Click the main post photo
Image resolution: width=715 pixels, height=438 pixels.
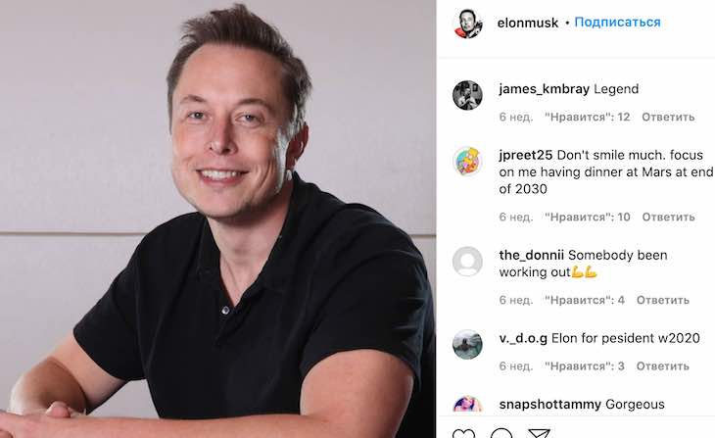pos(217,219)
